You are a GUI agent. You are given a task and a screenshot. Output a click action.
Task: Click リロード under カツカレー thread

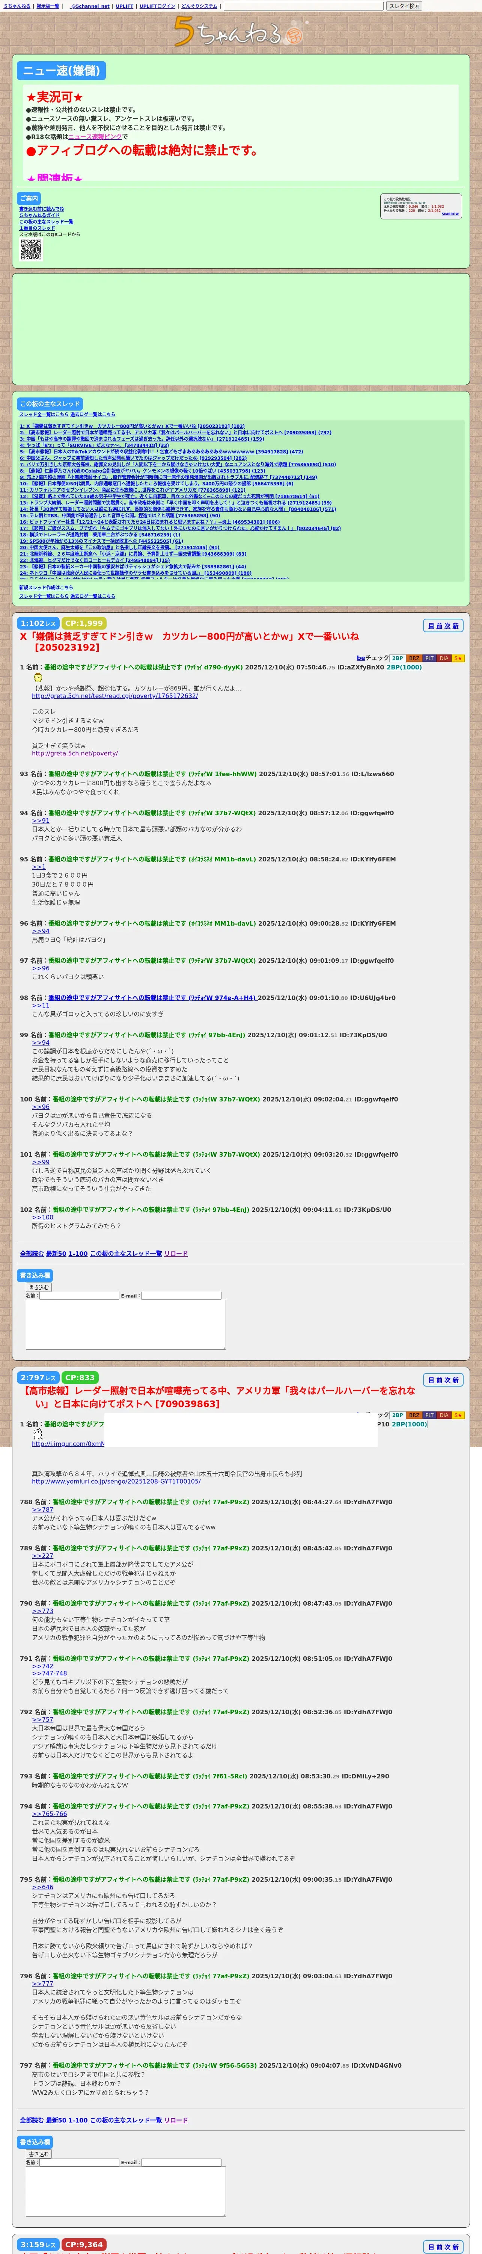176,1254
